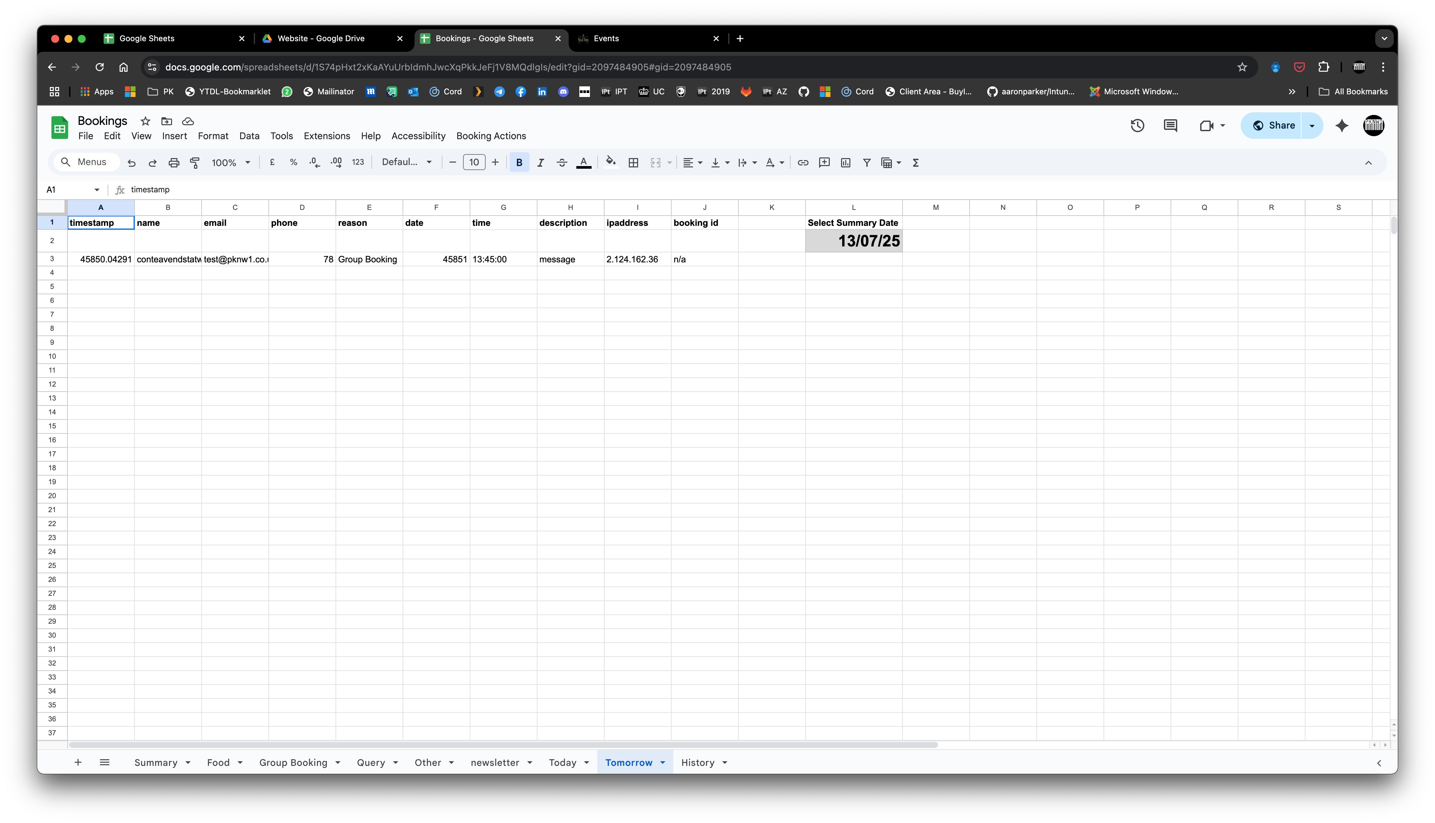Select the summary date cell 13/07/25
The height and width of the screenshot is (823, 1435).
tap(853, 241)
